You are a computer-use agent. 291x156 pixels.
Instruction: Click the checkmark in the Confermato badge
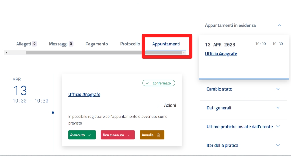coord(147,83)
